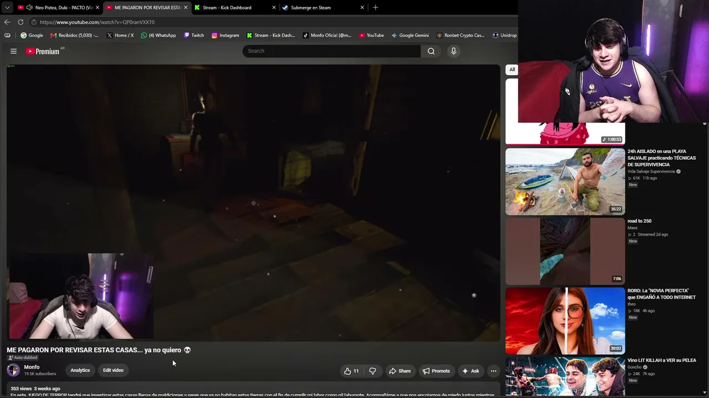The image size is (709, 398).
Task: Select the ME PAGARON POR REVISAR tab
Action: pyautogui.click(x=147, y=8)
